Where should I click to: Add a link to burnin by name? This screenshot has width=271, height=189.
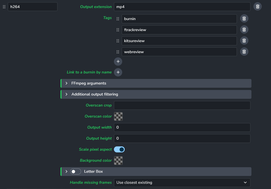(x=118, y=72)
